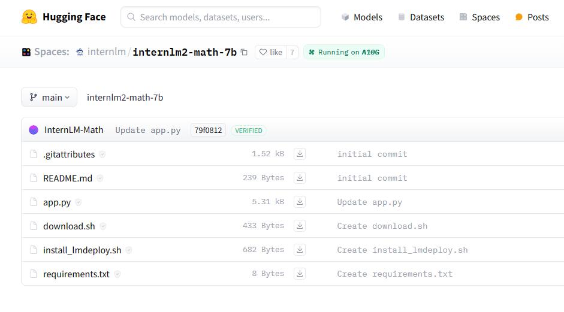Click the VERIFIED badge
Viewport: 564px width, 312px height.
pyautogui.click(x=249, y=131)
